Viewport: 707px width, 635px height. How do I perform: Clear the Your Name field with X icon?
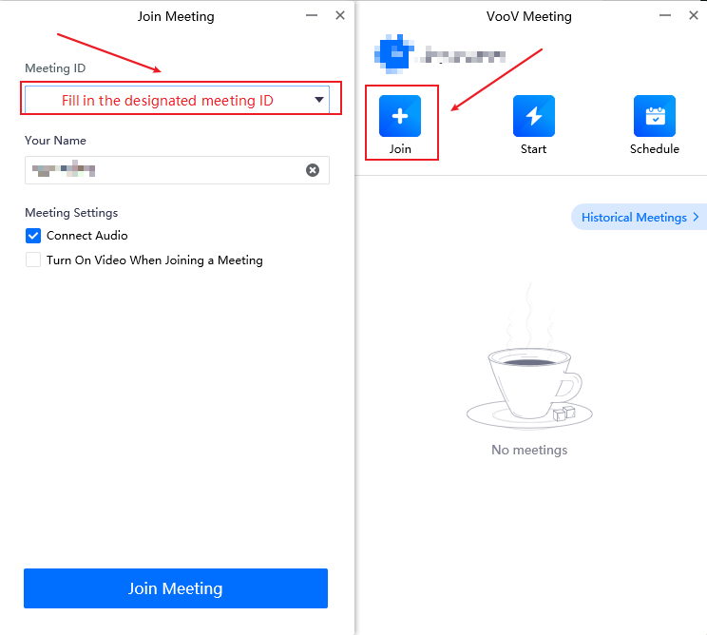pos(313,170)
